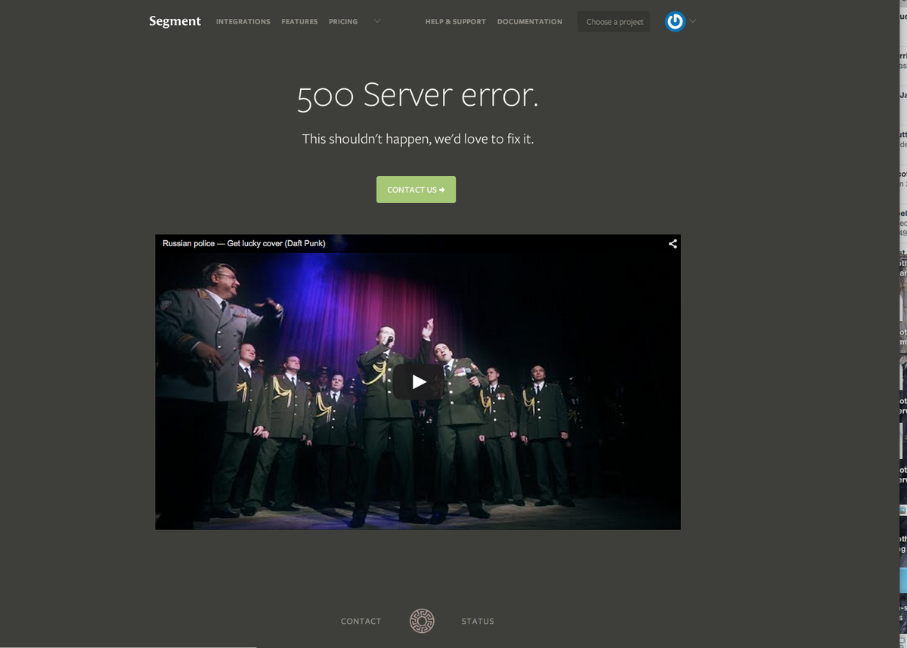Open the video title Russian police Get lucky cover
Image resolution: width=907 pixels, height=648 pixels.
(244, 243)
